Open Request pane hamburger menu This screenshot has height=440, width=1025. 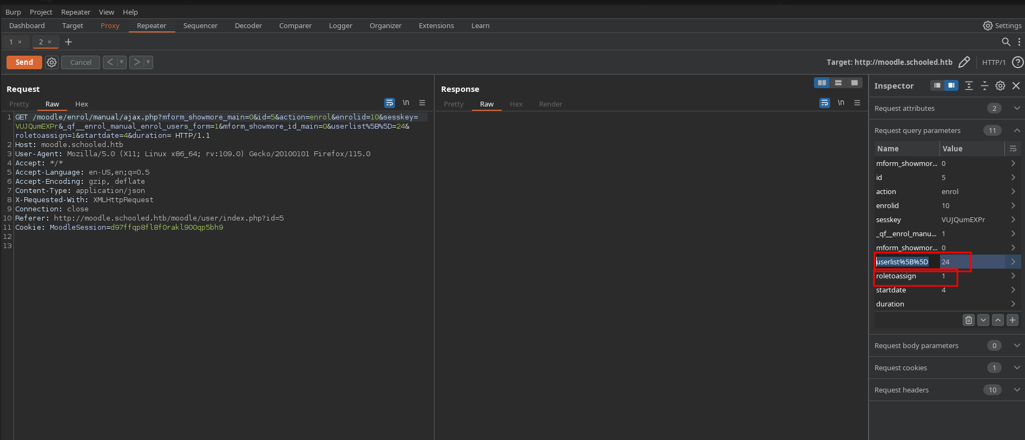(x=422, y=103)
